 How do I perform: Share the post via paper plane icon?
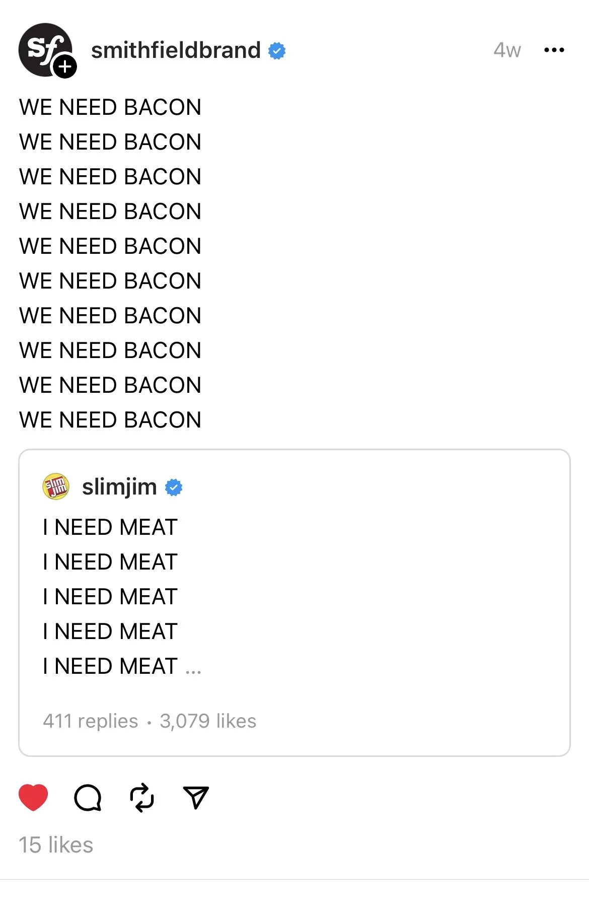(196, 798)
